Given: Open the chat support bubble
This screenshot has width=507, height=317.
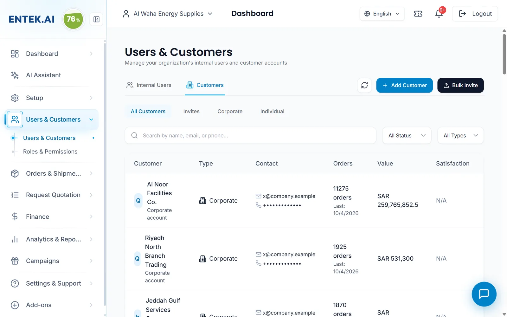Looking at the screenshot, I should [x=484, y=294].
